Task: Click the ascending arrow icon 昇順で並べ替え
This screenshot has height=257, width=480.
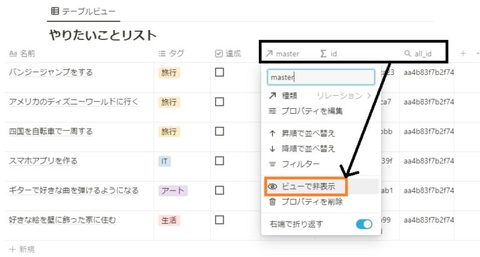Action: point(272,133)
